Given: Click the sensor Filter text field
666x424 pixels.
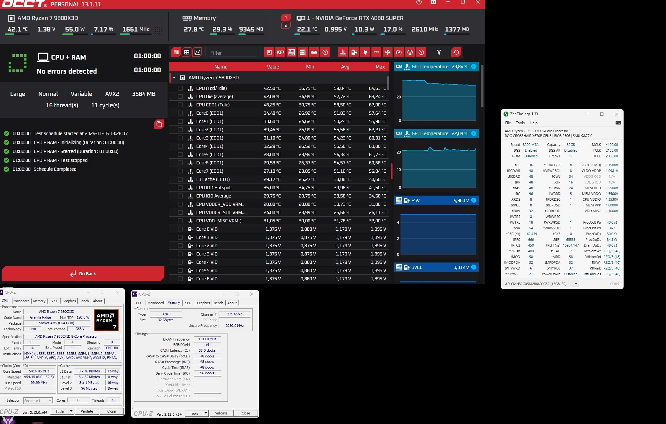Looking at the screenshot, I should 233,53.
